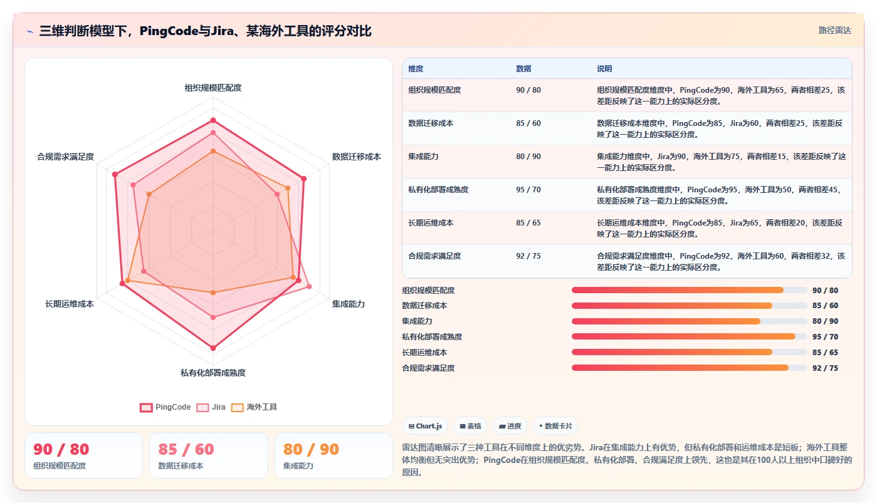Image resolution: width=877 pixels, height=503 pixels.
Task: Click the 92 / 75 label beside the progress bar
Action: click(825, 368)
